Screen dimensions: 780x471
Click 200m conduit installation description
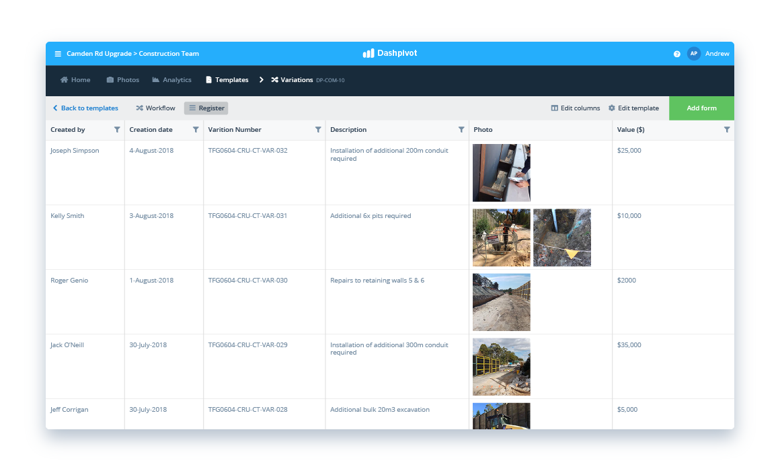click(x=389, y=154)
